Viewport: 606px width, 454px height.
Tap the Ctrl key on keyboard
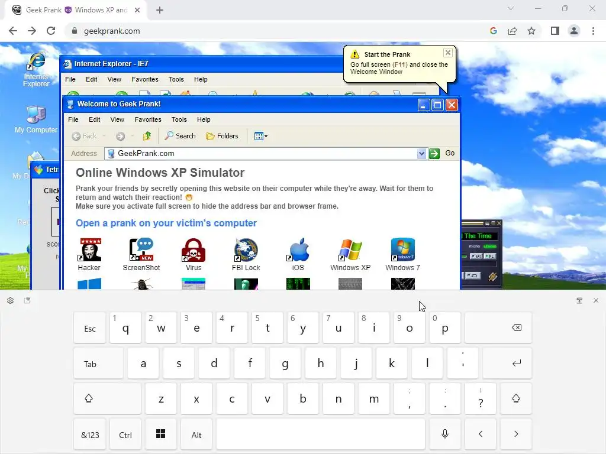pyautogui.click(x=125, y=434)
